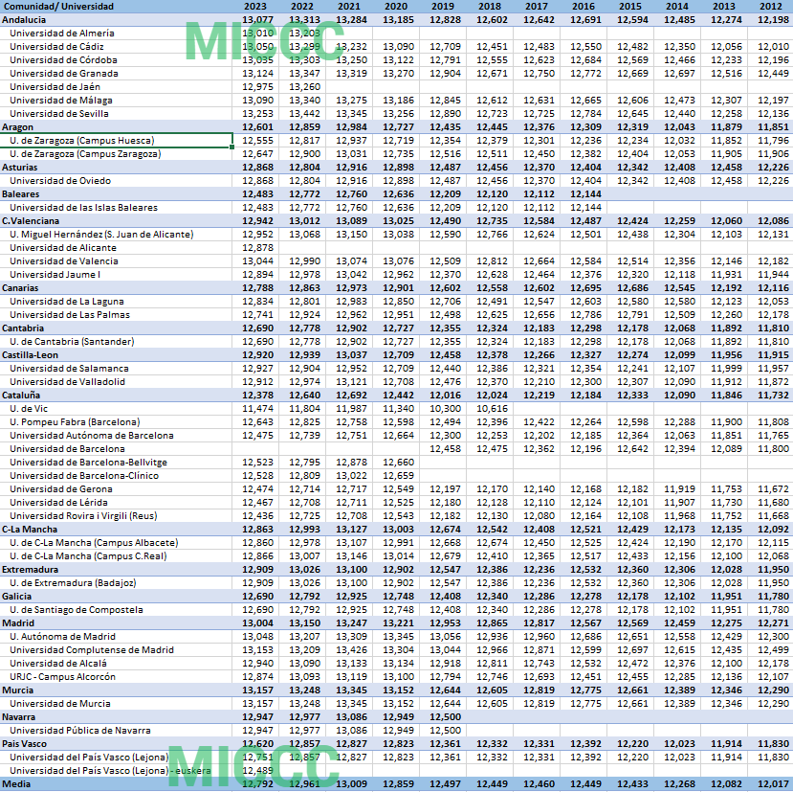
Task: Select the Universidad de Valencia label
Action: 64,261
